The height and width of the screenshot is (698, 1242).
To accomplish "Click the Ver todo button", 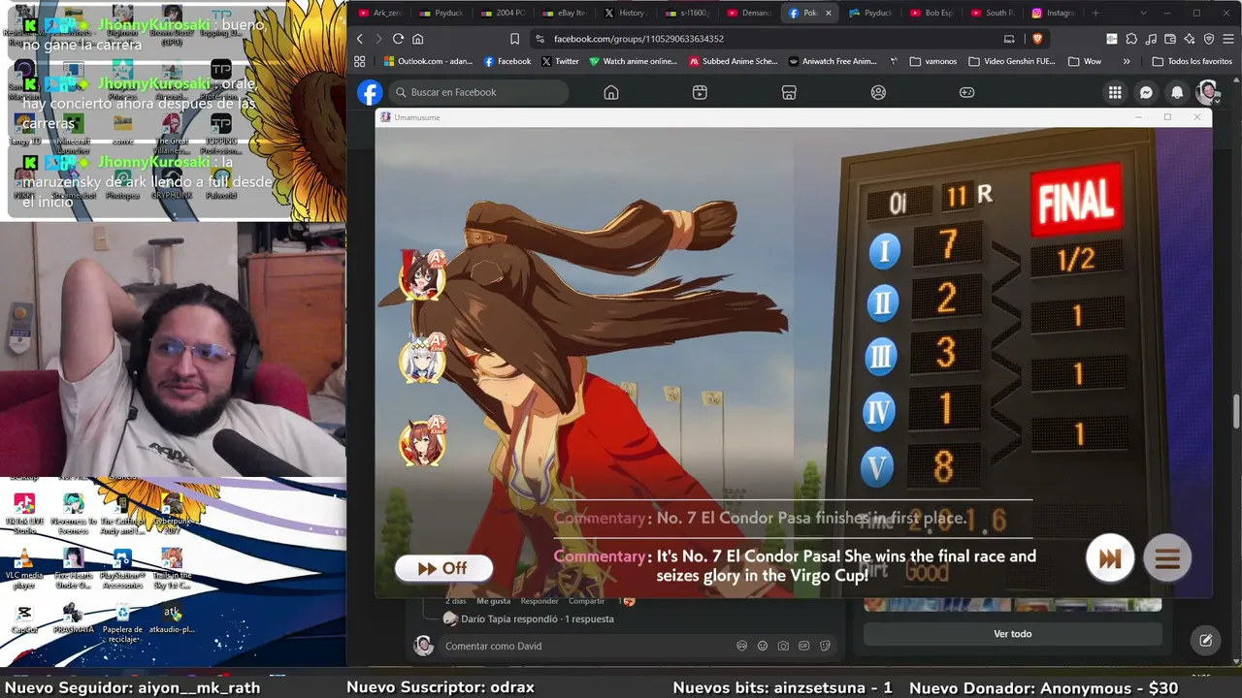I will [x=1012, y=634].
